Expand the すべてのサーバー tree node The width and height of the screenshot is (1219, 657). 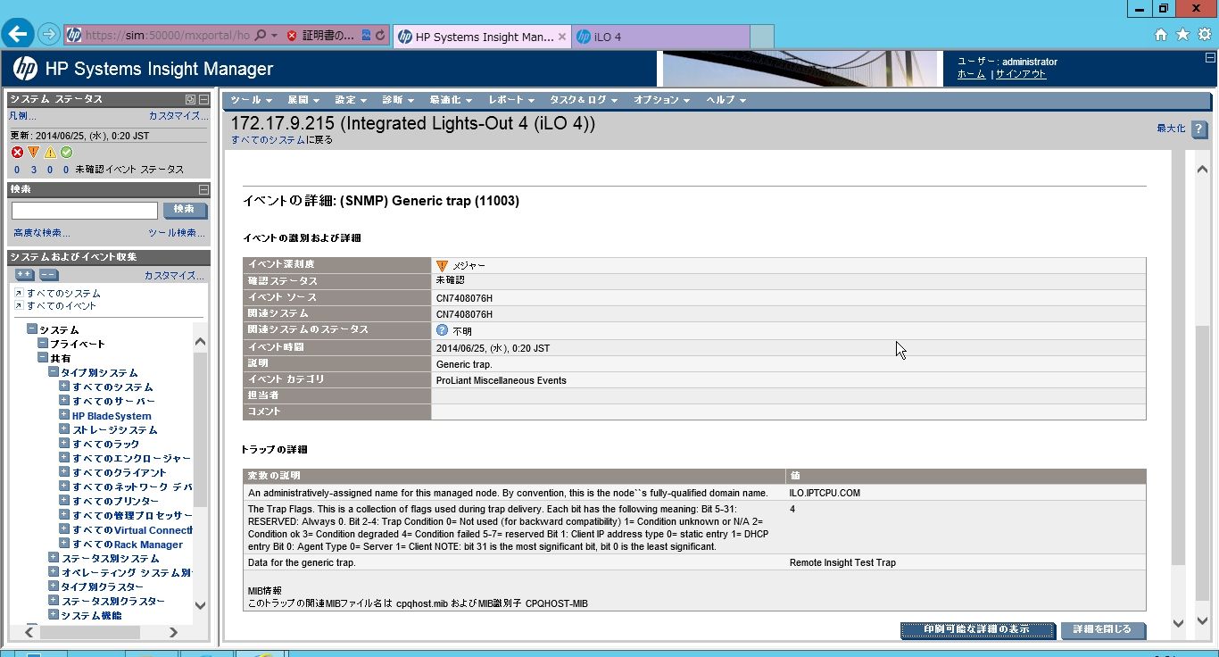[64, 401]
